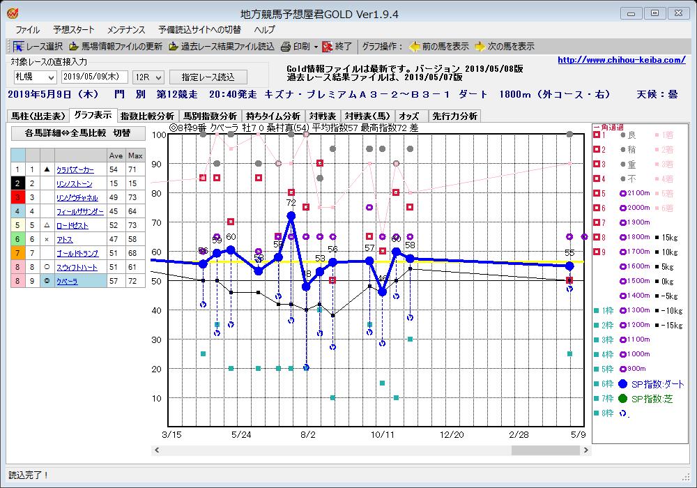Click the 良 gray track condition legend dot

(x=623, y=135)
